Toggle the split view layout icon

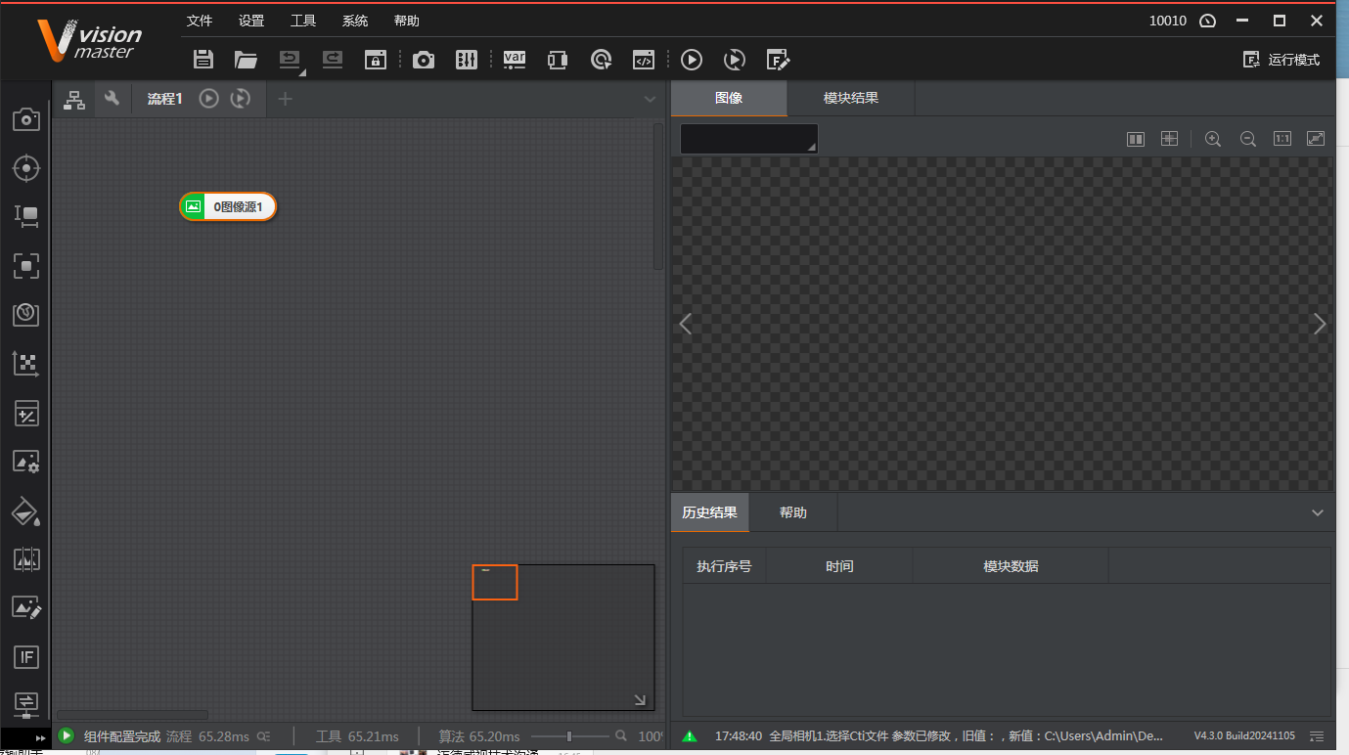[1136, 139]
